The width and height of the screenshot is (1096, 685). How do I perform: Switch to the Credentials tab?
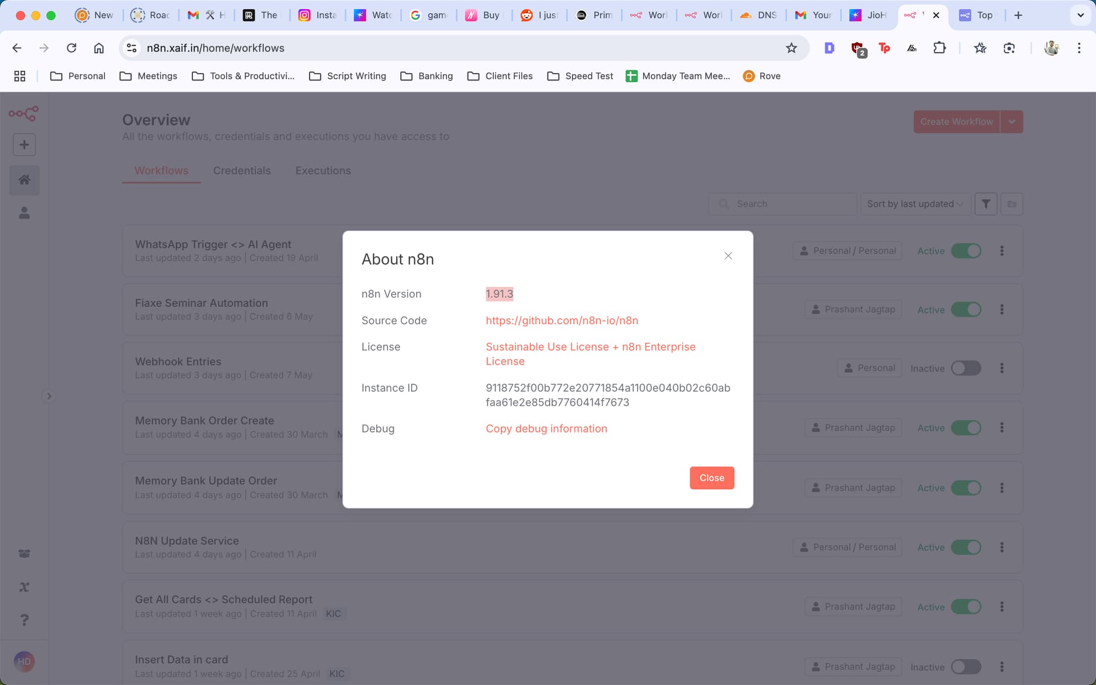[242, 171]
